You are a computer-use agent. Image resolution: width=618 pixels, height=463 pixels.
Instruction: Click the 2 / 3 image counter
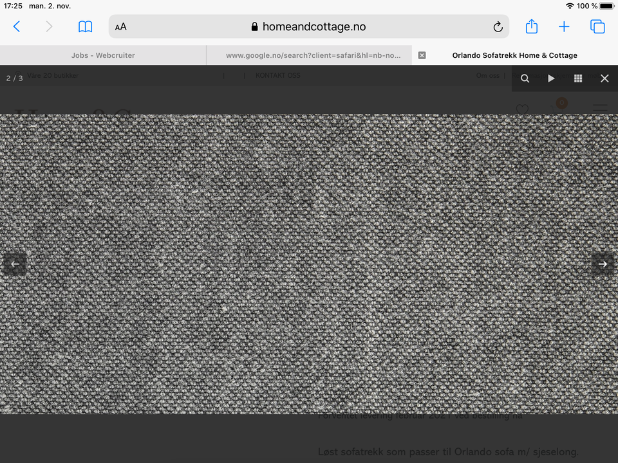click(15, 78)
